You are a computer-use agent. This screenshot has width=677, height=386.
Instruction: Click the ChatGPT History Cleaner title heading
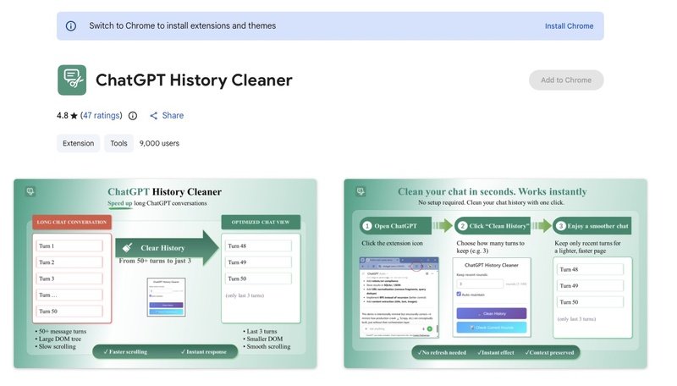(194, 80)
